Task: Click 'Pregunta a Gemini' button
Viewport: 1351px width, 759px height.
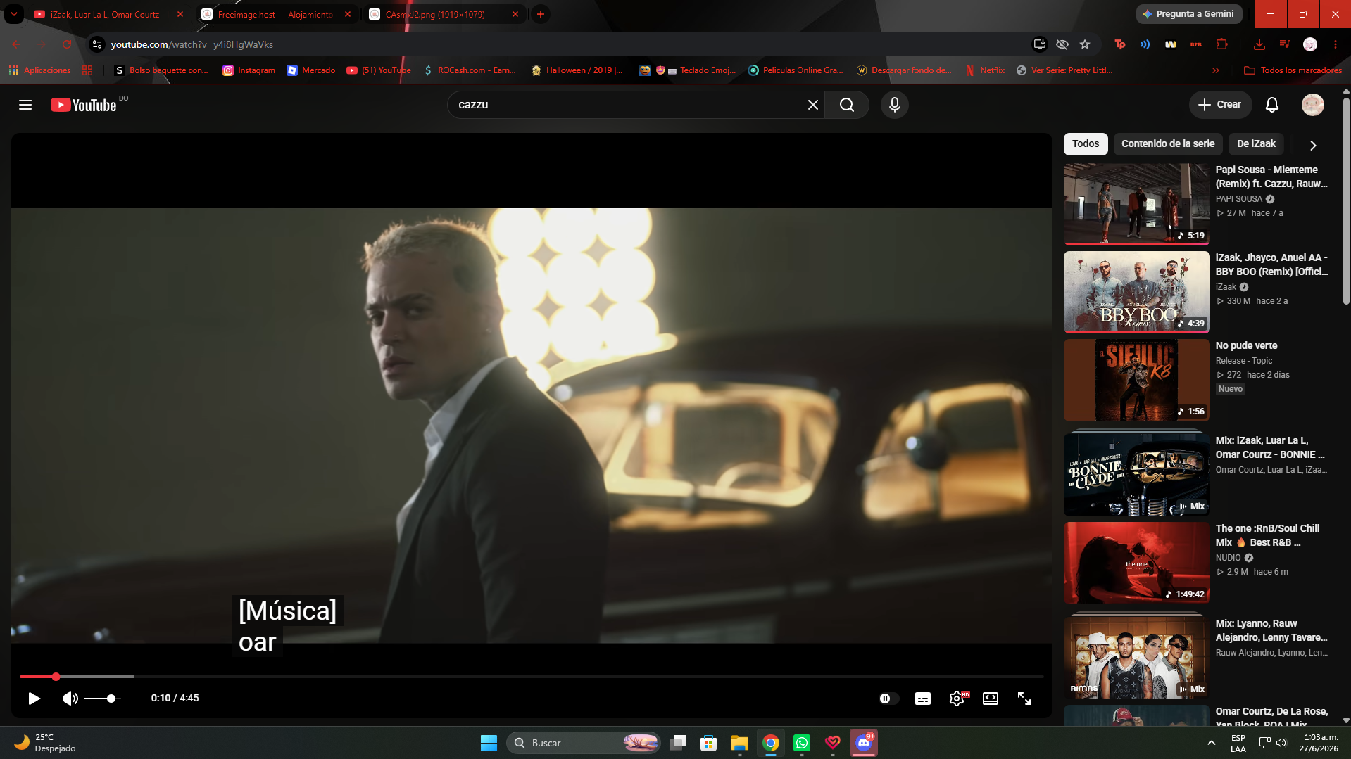Action: point(1188,14)
